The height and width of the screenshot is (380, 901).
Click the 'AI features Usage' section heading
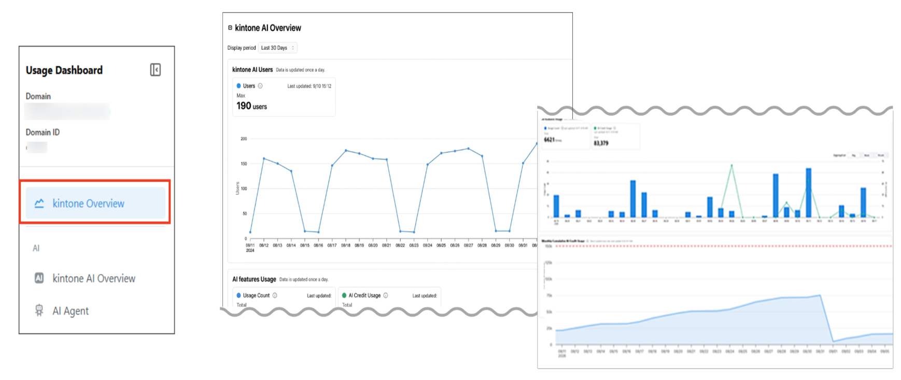tap(254, 279)
